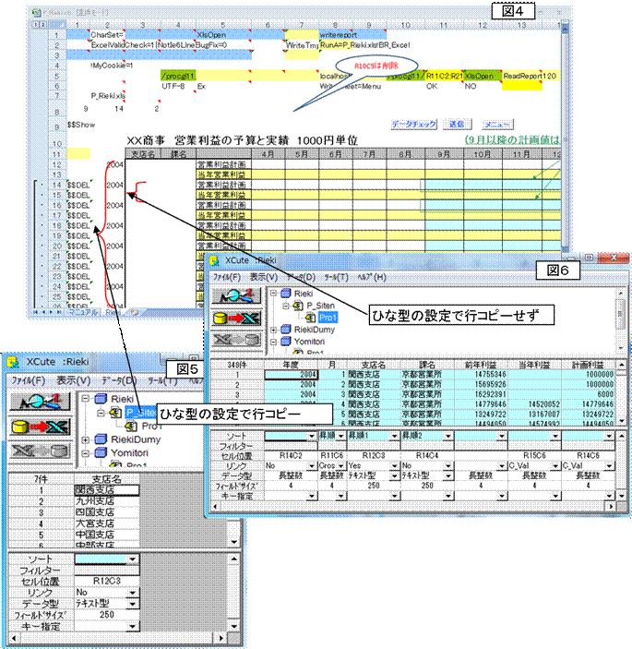The width and height of the screenshot is (632, 649).
Task: Open 表示(V) menu in Figure 6 window
Action: point(264,277)
